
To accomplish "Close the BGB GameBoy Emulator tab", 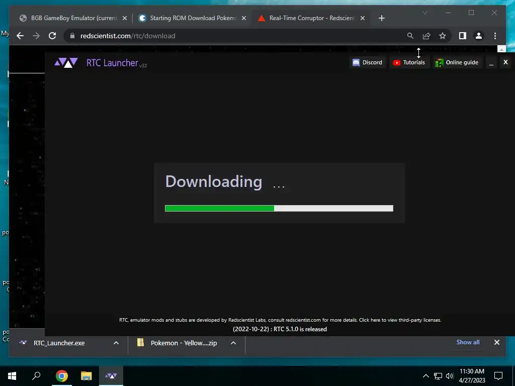I will coord(125,18).
